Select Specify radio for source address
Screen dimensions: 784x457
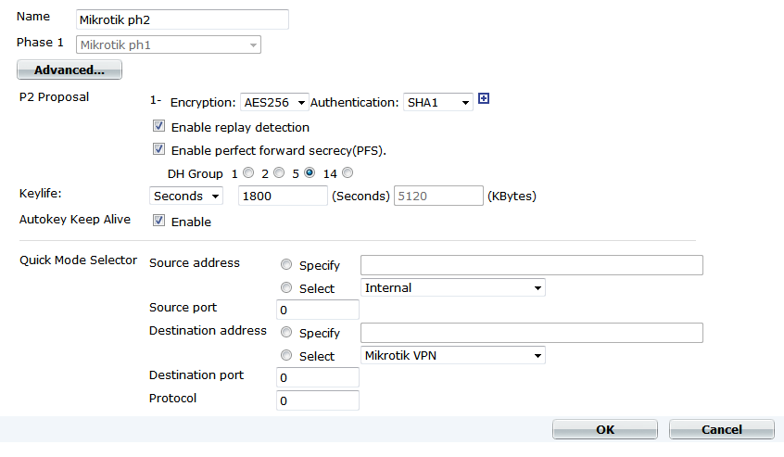(286, 264)
